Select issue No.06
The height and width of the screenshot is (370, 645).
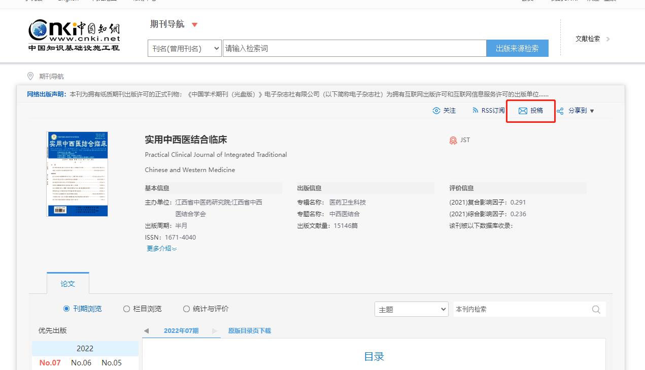coord(81,362)
